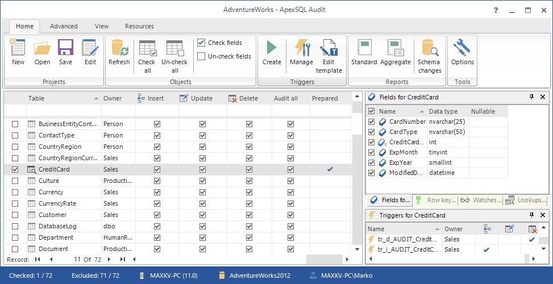Refresh the database objects

tap(119, 52)
